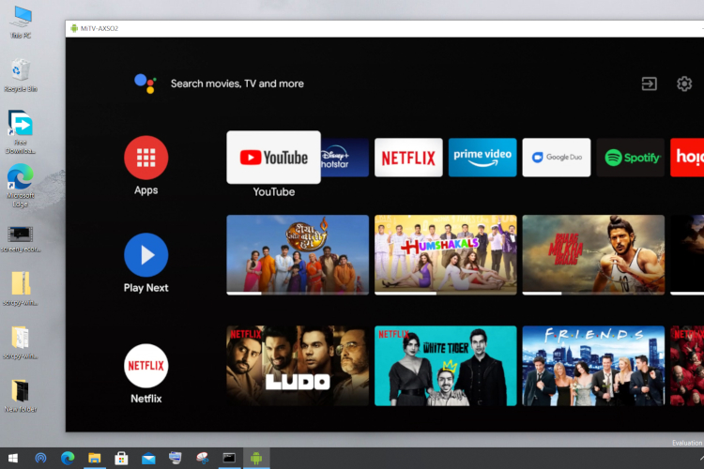704x469 pixels.
Task: Open The White Tiger thumbnail
Action: click(445, 366)
